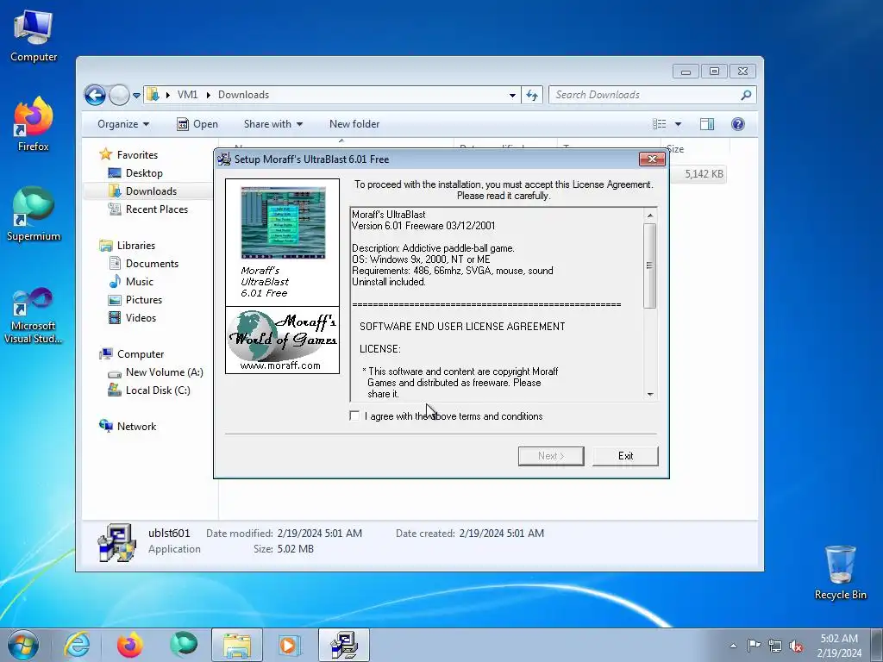The width and height of the screenshot is (883, 662).
Task: Refresh the Downloads folder view
Action: 532,95
